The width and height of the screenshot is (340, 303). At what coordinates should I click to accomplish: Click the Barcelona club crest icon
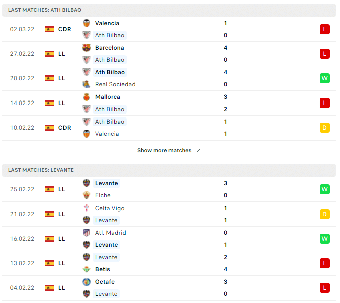87,48
